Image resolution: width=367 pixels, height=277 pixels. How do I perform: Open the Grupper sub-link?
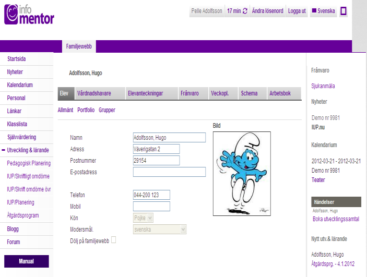(107, 110)
